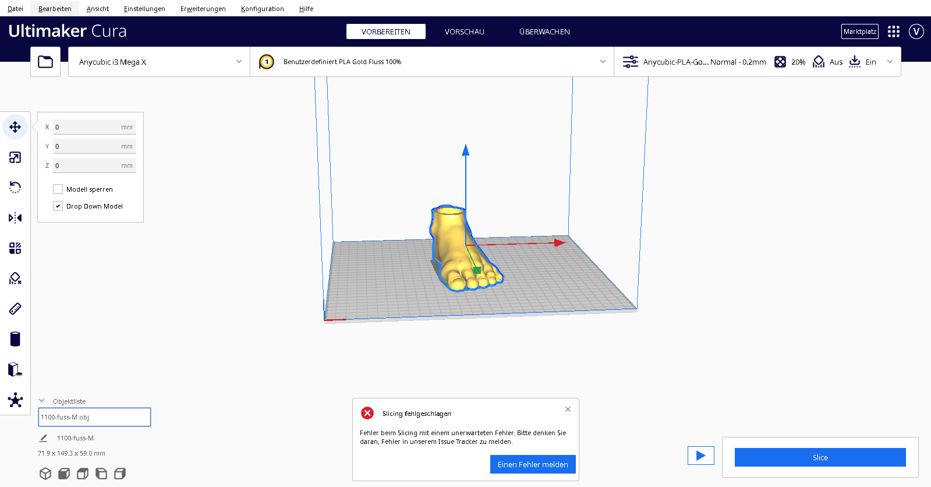The width and height of the screenshot is (931, 487).
Task: Open the measure ruler tool
Action: click(15, 309)
